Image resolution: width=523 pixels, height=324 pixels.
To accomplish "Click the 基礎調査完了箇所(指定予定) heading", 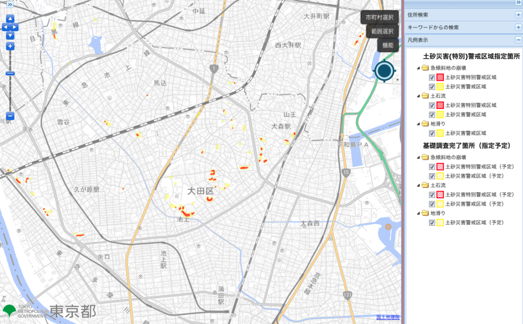I will (x=467, y=146).
